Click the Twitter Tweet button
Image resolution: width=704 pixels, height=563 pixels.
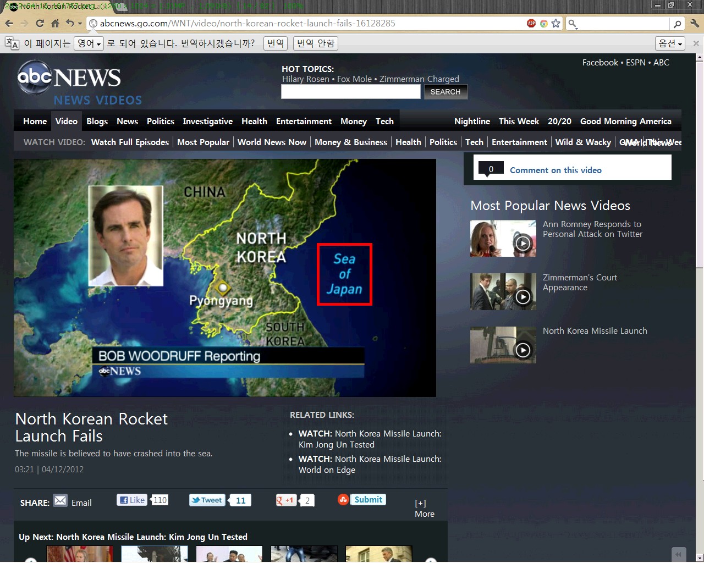point(207,500)
